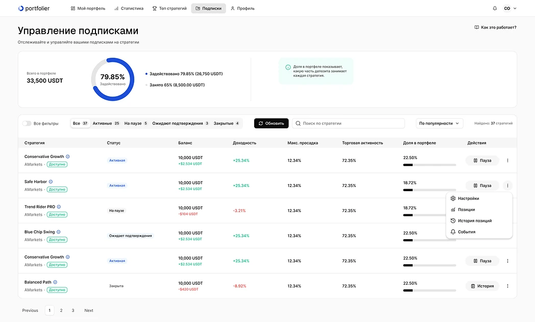Click the CO user avatar
This screenshot has height=322, width=535.
tap(507, 8)
